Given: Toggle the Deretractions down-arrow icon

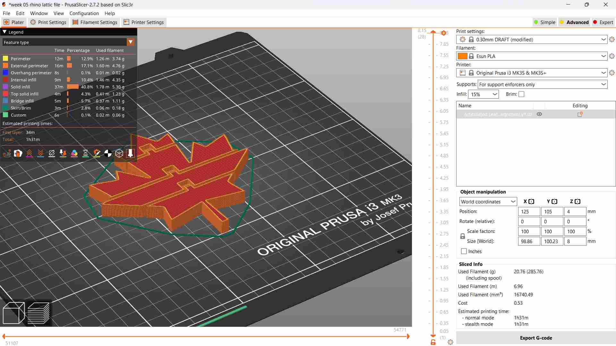Looking at the screenshot, I should 40,153.
